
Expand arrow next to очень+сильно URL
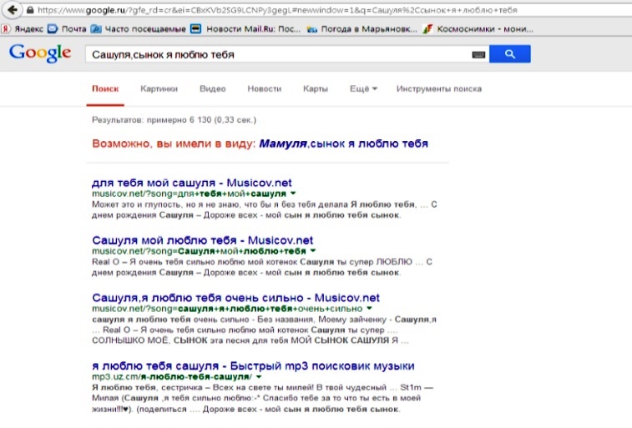click(x=369, y=309)
